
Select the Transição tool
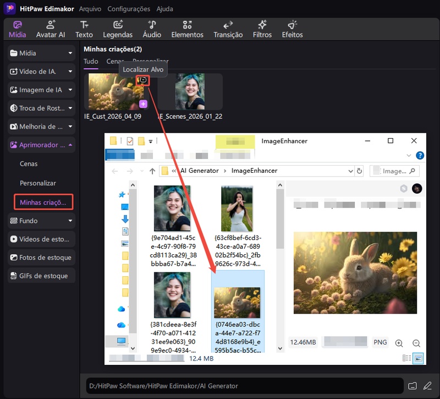[228, 29]
